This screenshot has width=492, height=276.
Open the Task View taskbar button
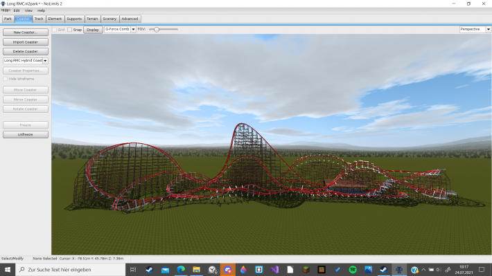pyautogui.click(x=133, y=269)
